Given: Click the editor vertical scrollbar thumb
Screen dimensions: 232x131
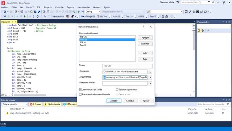Looking at the screenshot, I should [194, 40].
